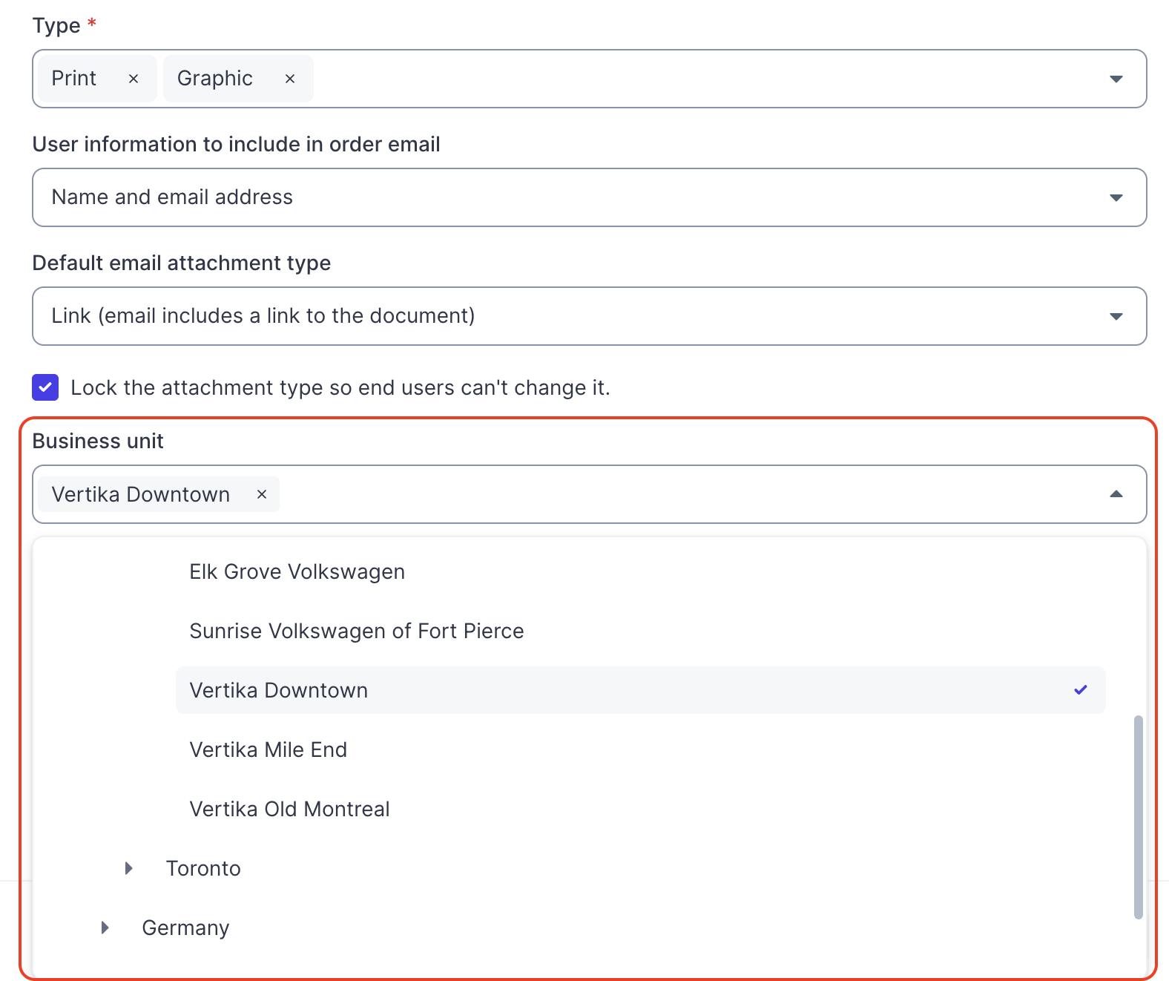
Task: Choose the Toronto business unit
Action: coord(203,868)
